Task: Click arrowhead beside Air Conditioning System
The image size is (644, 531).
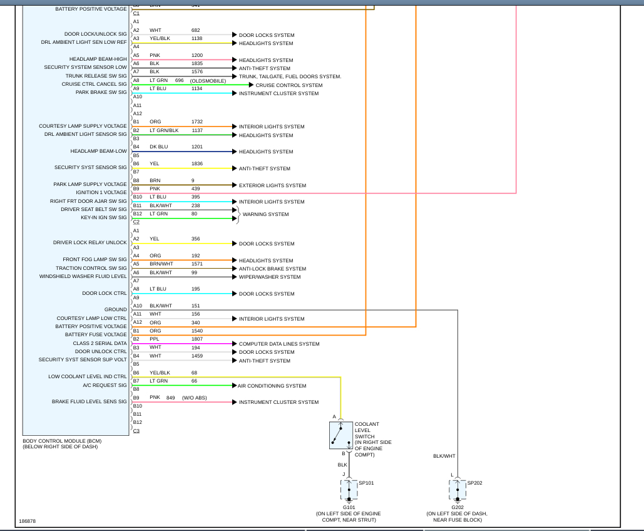Action: pyautogui.click(x=235, y=386)
